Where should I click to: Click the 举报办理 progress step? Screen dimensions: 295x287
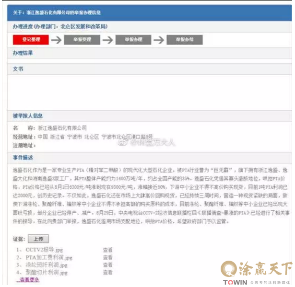point(133,40)
